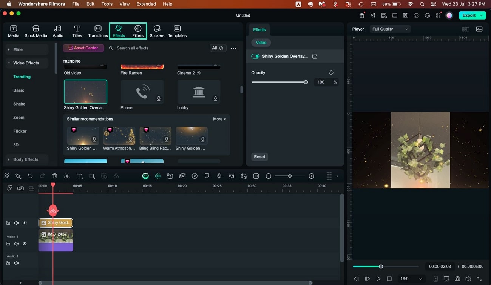Zoom out the timeline with minus icon
Viewport: 491px width, 285px height.
(x=269, y=176)
